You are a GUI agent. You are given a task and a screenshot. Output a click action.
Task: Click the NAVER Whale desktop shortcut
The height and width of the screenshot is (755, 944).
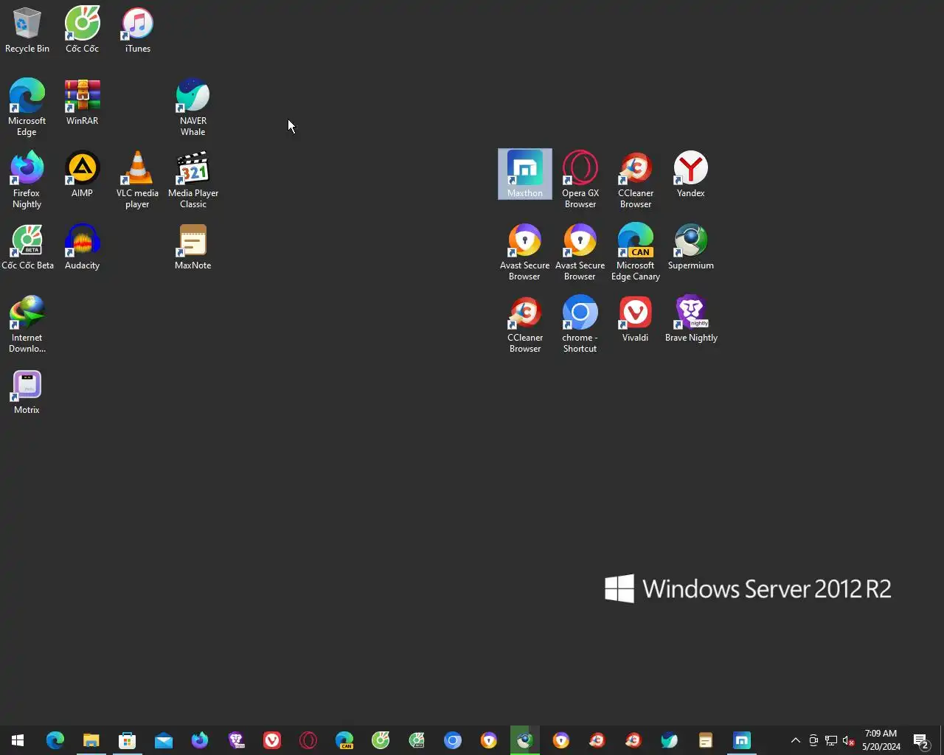192,108
